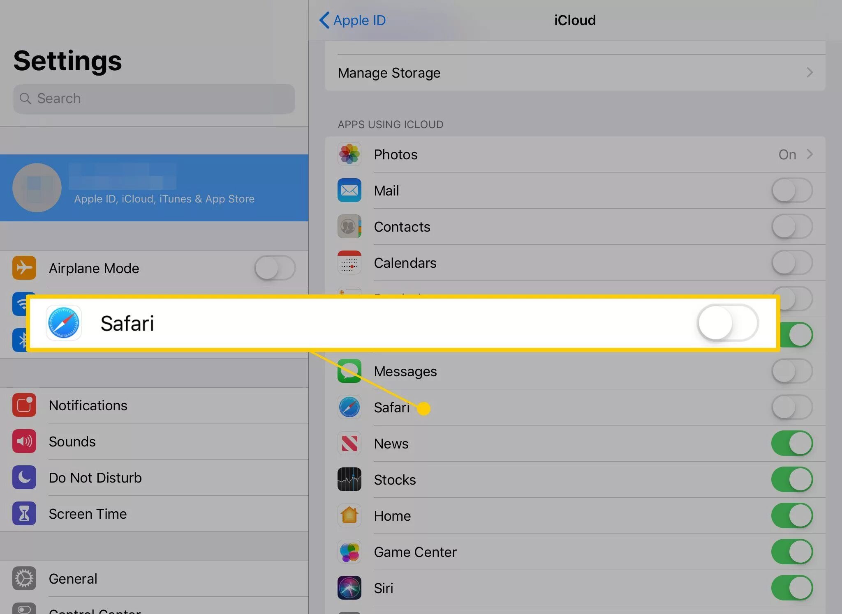Click the Settings search field
The width and height of the screenshot is (842, 614).
[154, 99]
